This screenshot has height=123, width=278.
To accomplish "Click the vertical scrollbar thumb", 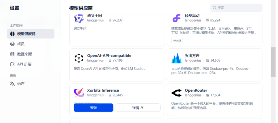I will click(273, 62).
